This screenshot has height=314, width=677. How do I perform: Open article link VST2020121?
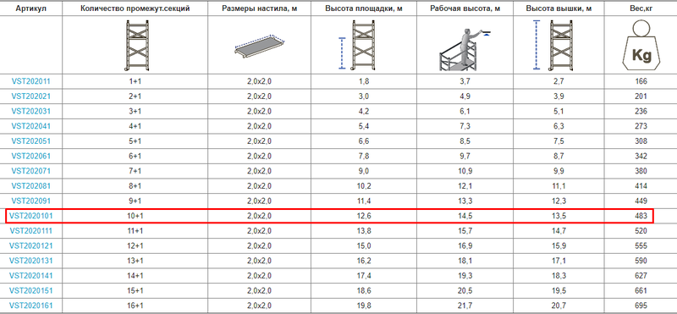[x=31, y=245]
